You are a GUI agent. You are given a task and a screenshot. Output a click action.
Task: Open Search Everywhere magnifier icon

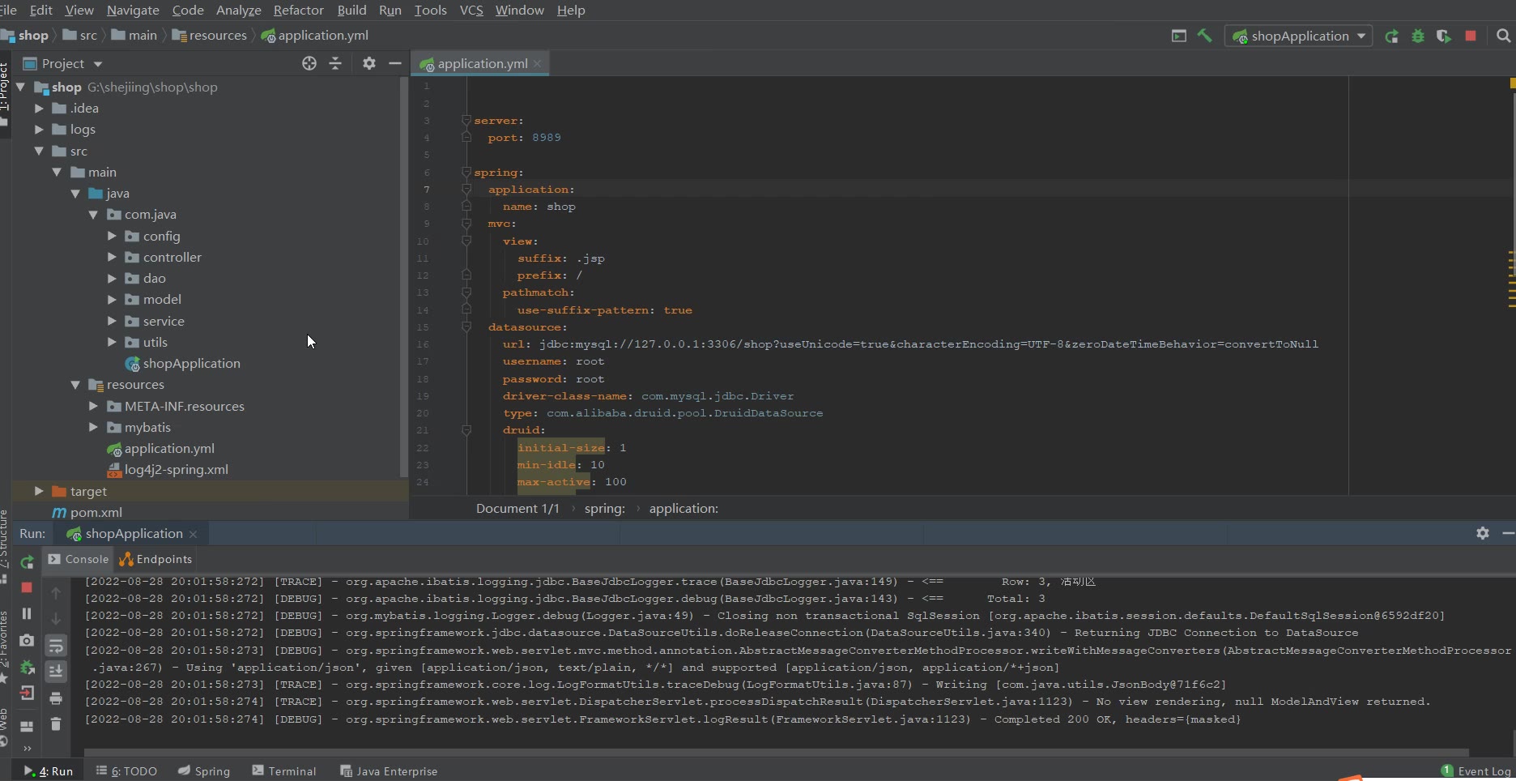[x=1503, y=36]
